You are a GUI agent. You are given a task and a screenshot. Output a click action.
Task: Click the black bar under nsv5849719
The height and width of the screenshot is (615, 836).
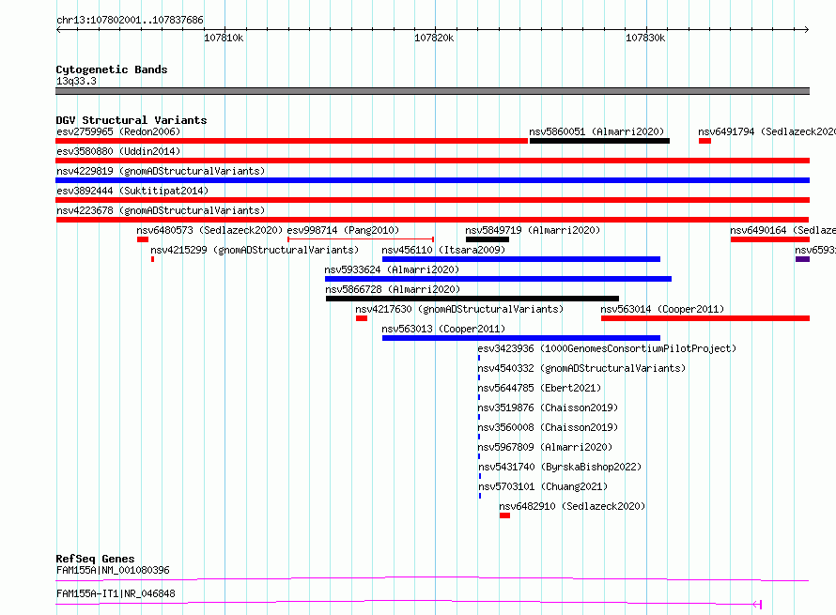pos(488,239)
